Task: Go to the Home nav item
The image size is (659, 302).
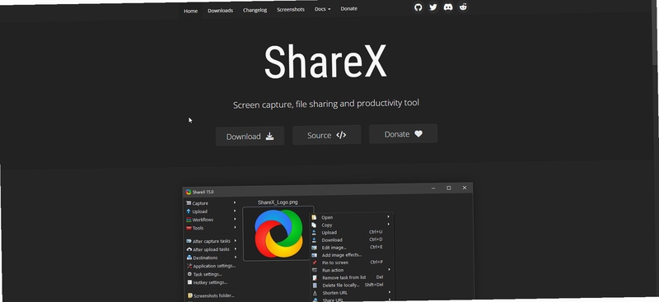Action: pyautogui.click(x=190, y=11)
